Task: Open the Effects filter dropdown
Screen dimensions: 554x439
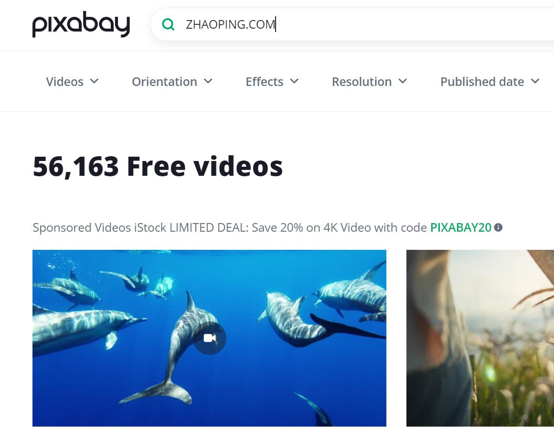Action: point(272,82)
